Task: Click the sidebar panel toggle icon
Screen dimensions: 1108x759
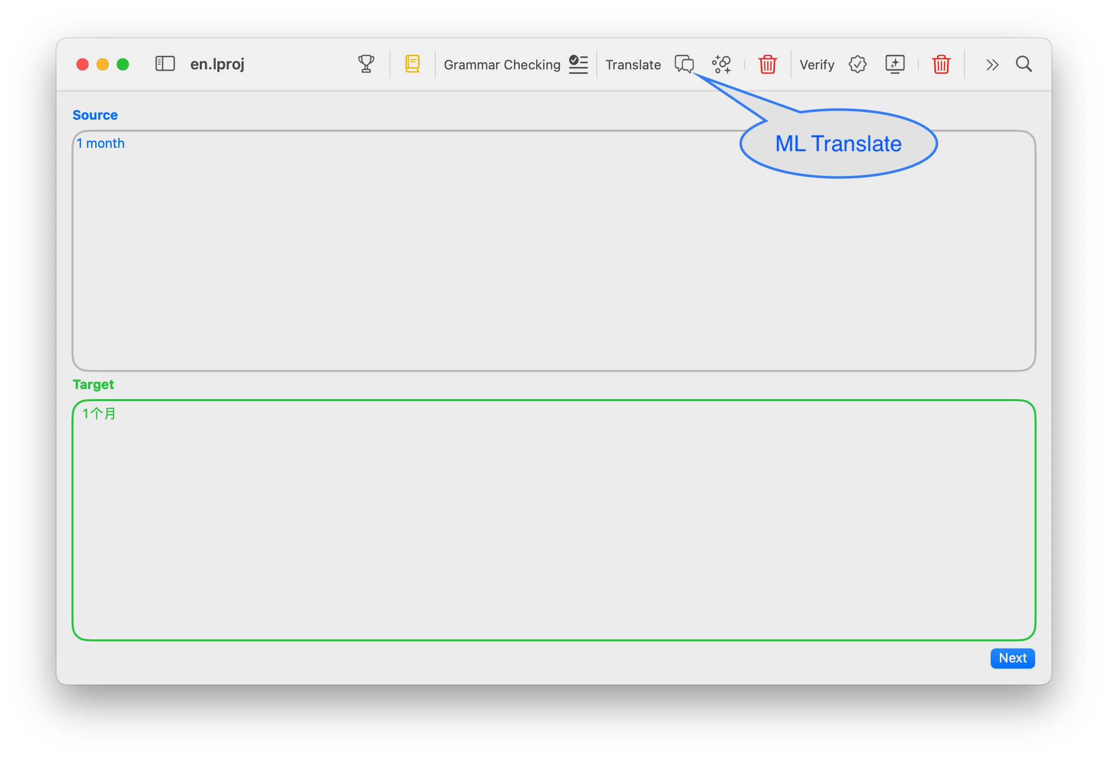Action: pyautogui.click(x=163, y=63)
